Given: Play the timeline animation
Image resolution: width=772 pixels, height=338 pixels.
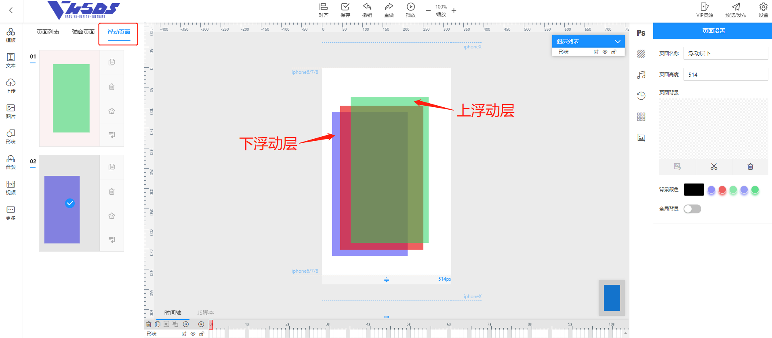Looking at the screenshot, I should [201, 324].
